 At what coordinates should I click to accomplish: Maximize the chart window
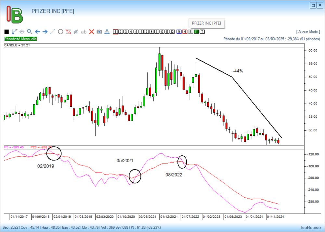(313, 5)
